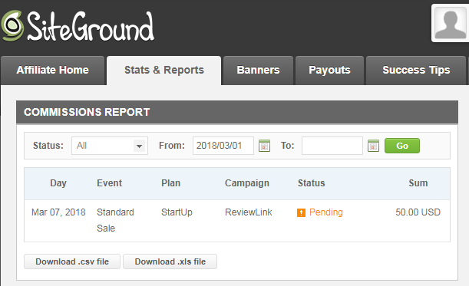Open the Payouts tab
The image size is (469, 286).
tap(329, 71)
